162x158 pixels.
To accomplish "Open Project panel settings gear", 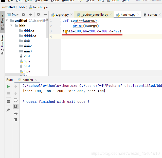I will point(39,14).
